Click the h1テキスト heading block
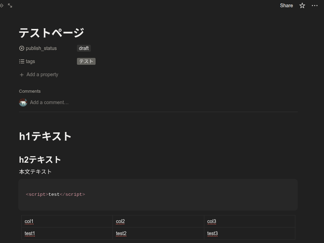Viewport: 324px width, 243px height. point(45,136)
